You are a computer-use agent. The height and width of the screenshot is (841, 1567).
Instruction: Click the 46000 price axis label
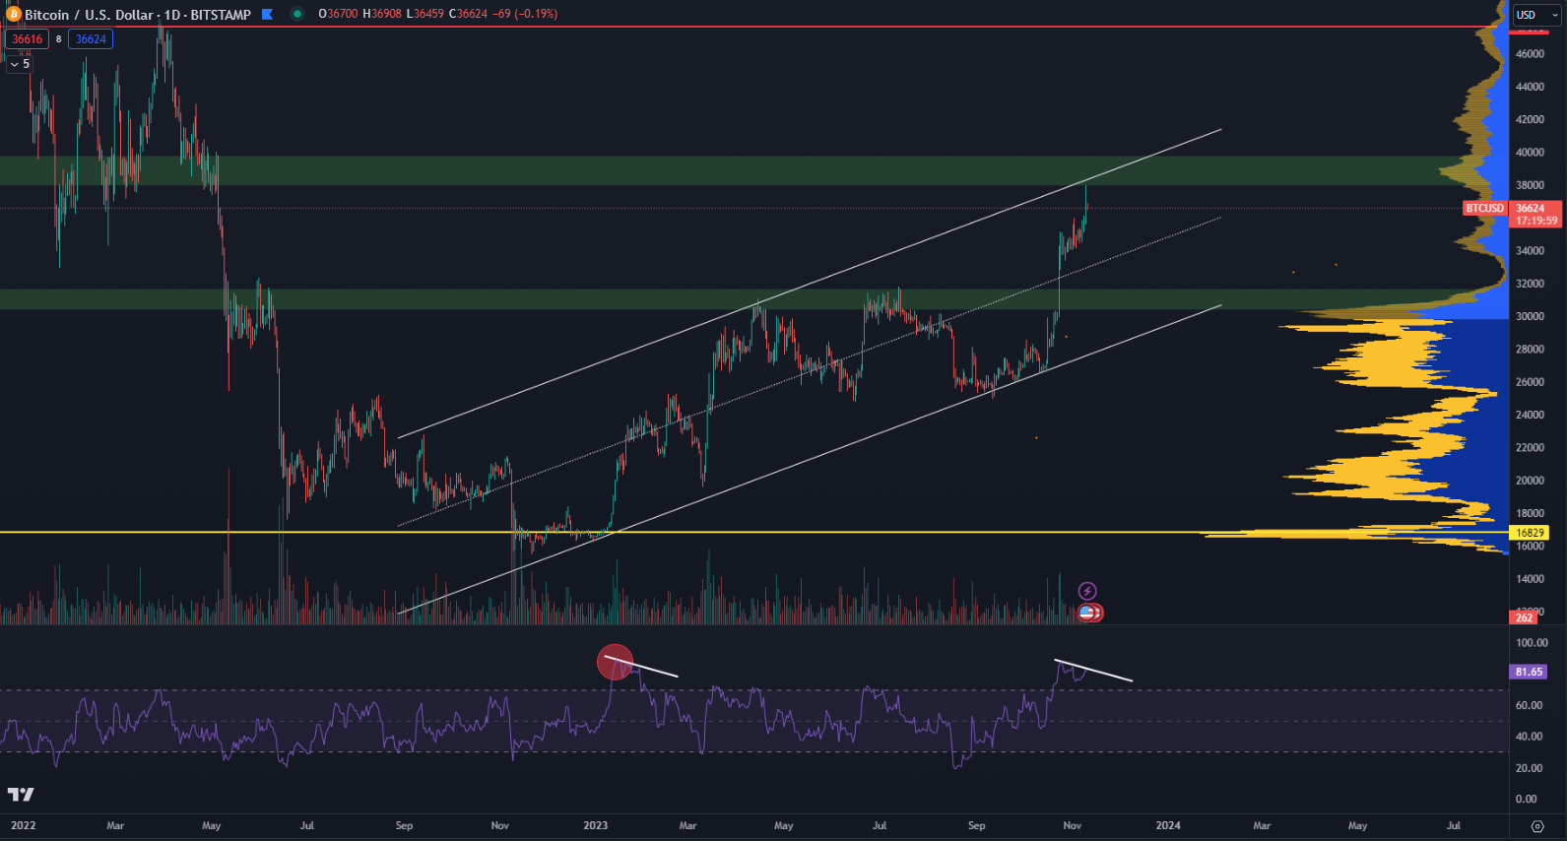1530,54
